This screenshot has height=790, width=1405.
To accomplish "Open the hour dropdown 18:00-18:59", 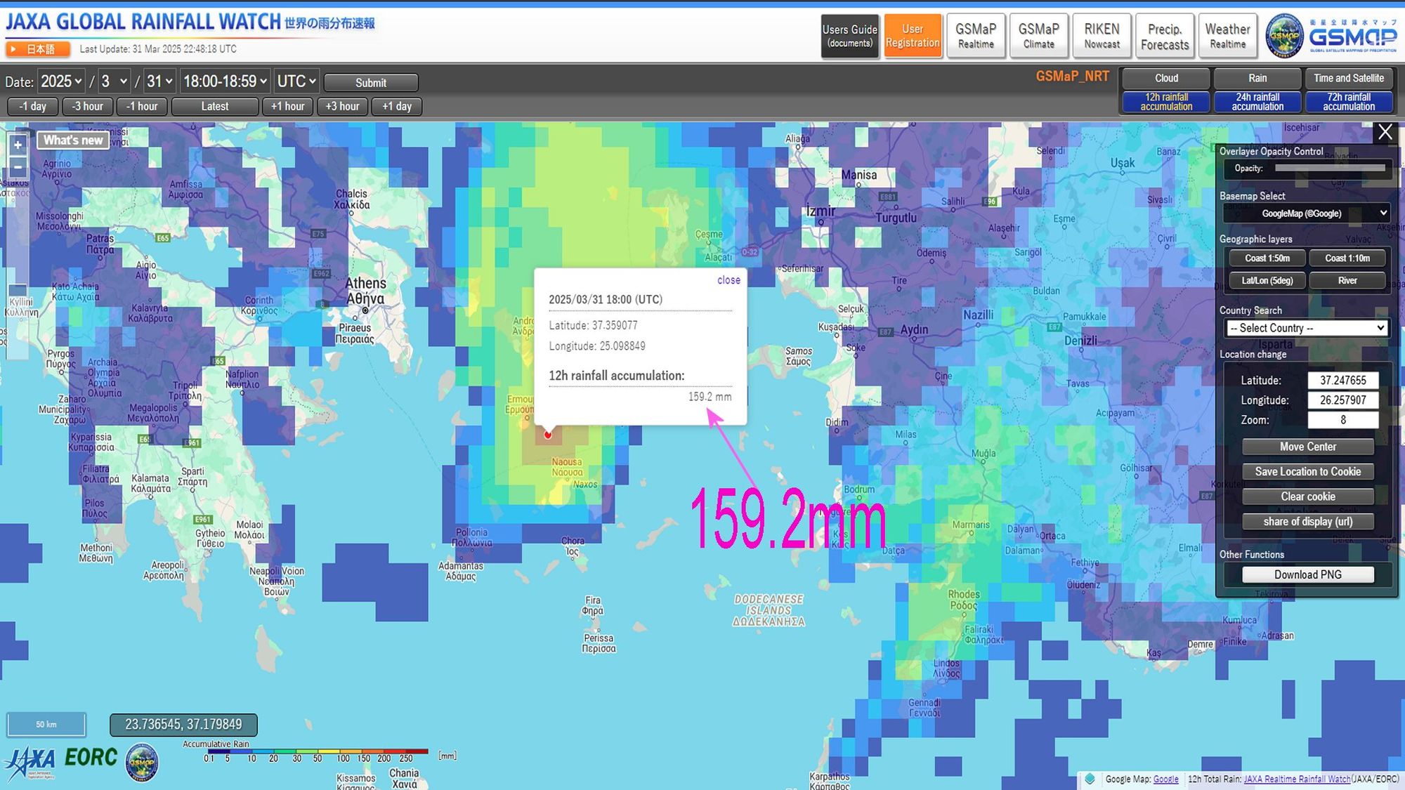I will pos(225,81).
